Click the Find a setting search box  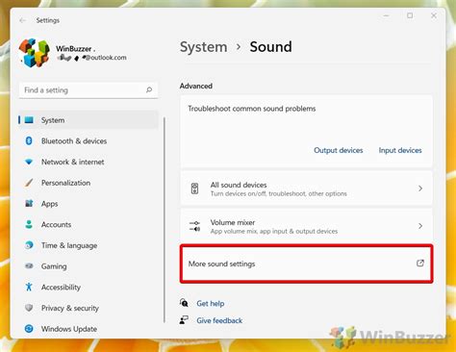pos(89,90)
